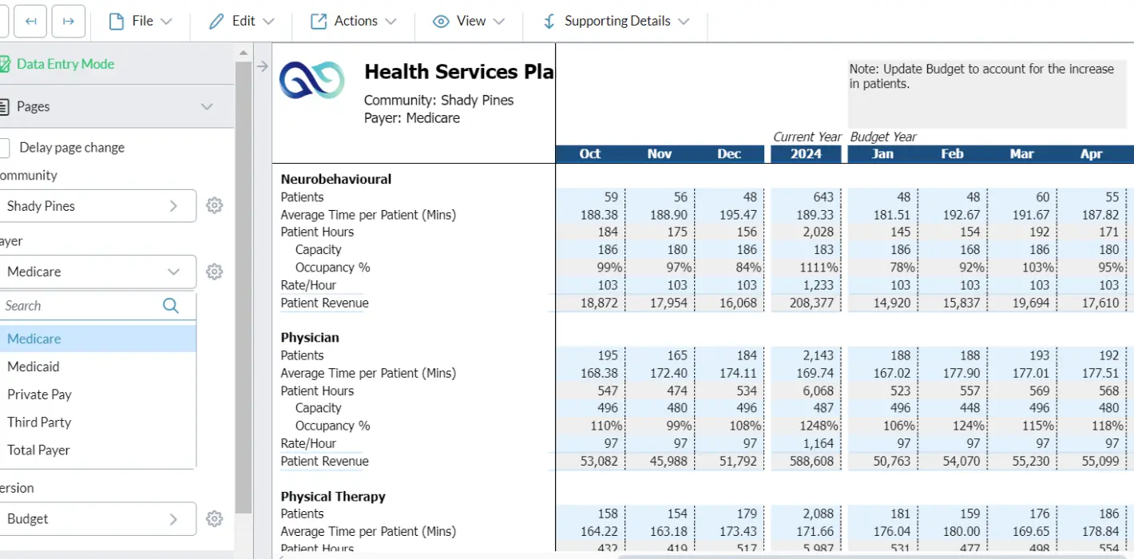Toggle Data Entry Mode
Image resolution: width=1134 pixels, height=559 pixels.
click(57, 64)
